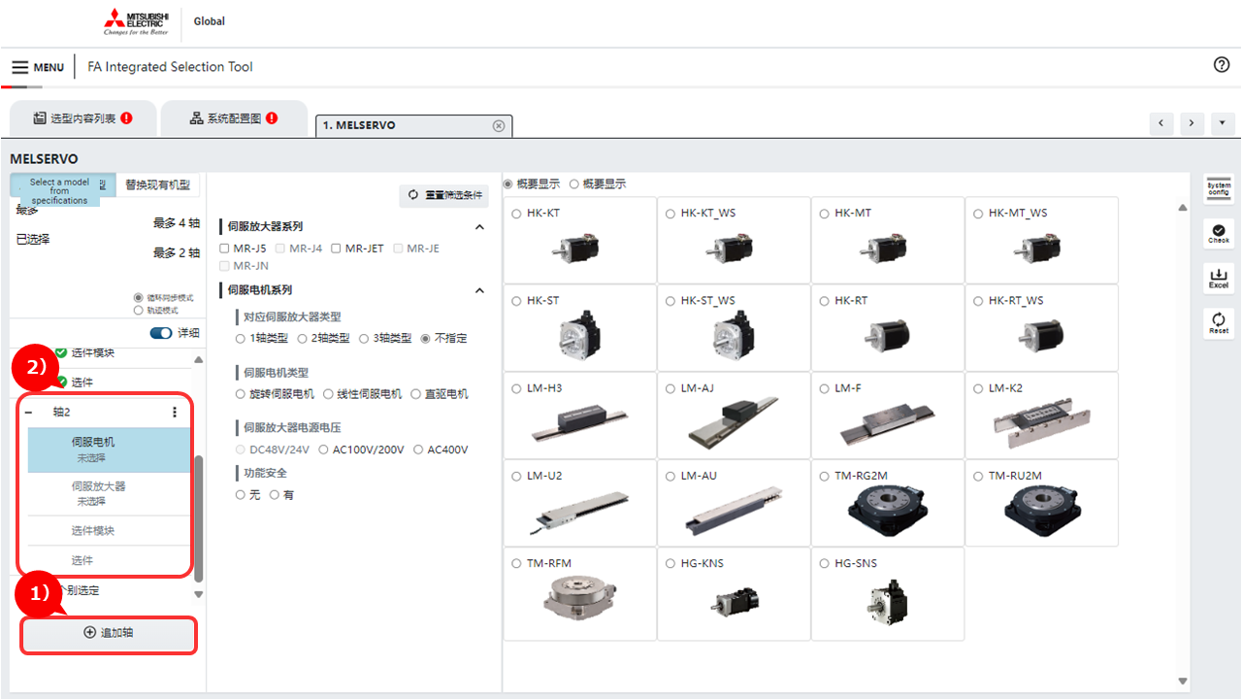Click the axis list scroll-down arrow
Image resolution: width=1242 pixels, height=699 pixels.
(x=199, y=594)
